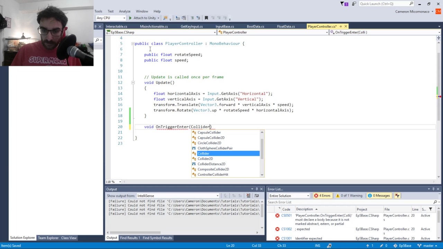
Task: Open error code CS0501 link
Action: [286, 215]
